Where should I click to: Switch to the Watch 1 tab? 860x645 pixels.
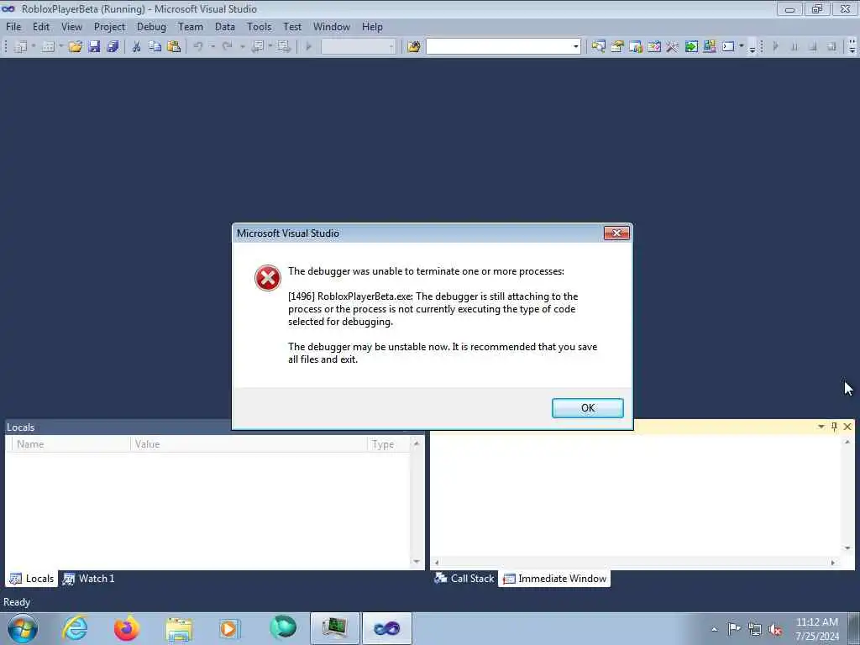click(88, 579)
